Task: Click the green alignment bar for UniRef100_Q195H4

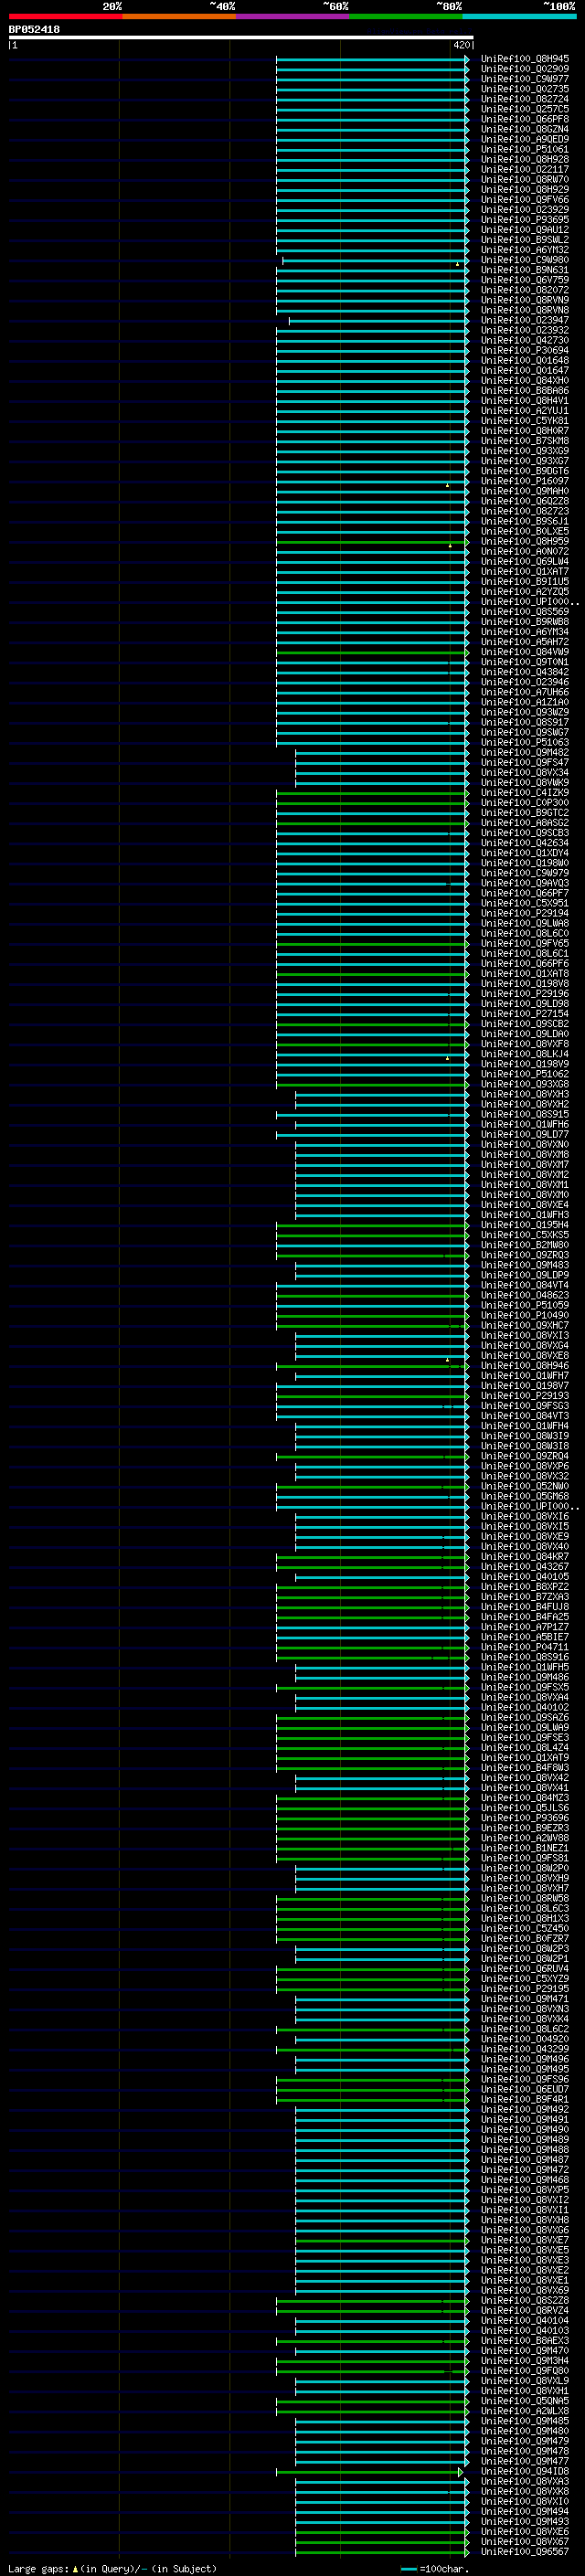Action: click(373, 1225)
